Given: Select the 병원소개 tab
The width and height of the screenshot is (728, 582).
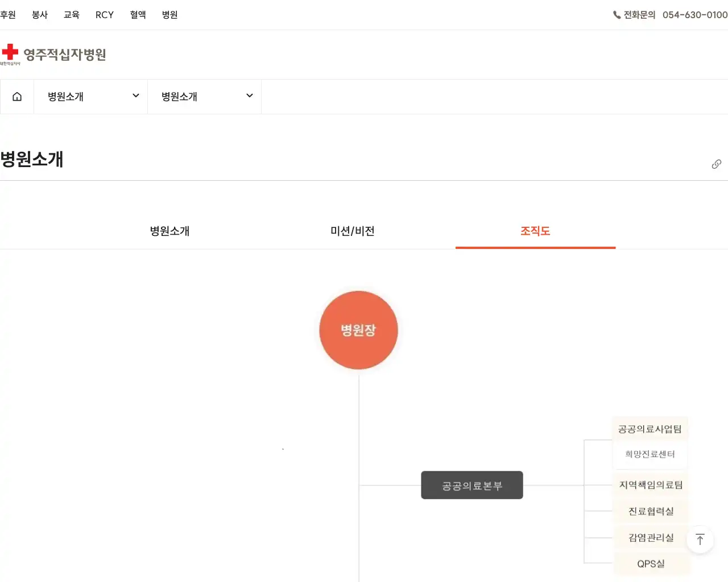Looking at the screenshot, I should click(x=169, y=231).
